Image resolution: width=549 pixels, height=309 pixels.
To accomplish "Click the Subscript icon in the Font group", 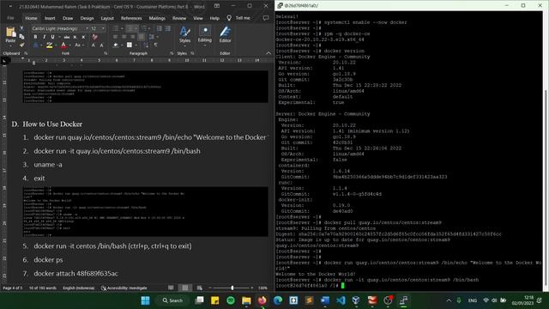I will (75, 37).
